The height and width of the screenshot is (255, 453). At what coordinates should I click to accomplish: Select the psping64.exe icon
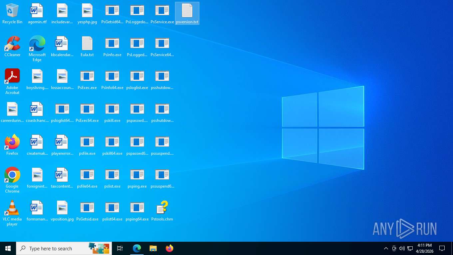click(x=137, y=211)
